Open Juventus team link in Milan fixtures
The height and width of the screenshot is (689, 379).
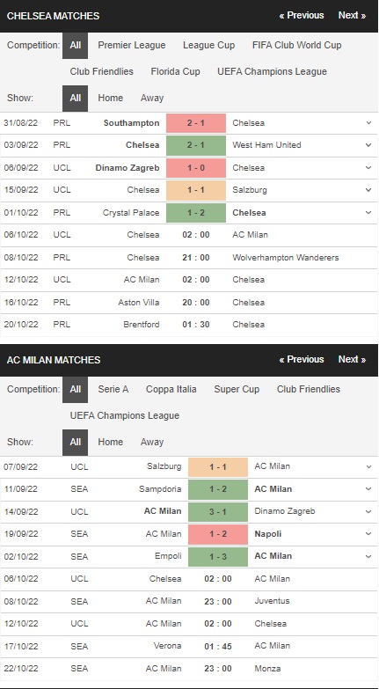272,601
